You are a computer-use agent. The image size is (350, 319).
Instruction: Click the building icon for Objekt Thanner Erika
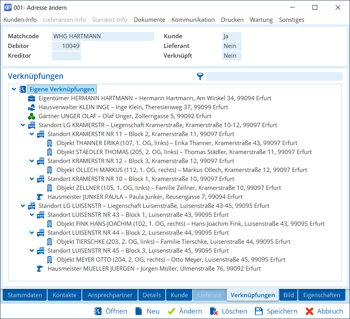click(49, 143)
